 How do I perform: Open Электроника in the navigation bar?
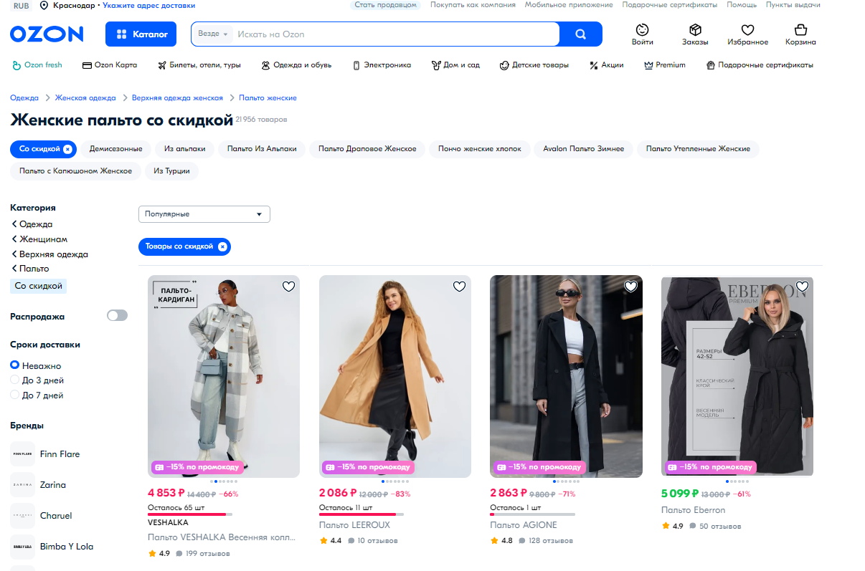click(382, 65)
